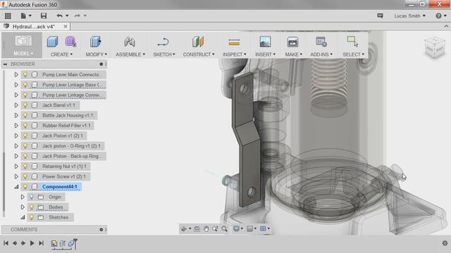Click the Inspect measure icon
Image resolution: width=451 pixels, height=253 pixels.
point(234,42)
